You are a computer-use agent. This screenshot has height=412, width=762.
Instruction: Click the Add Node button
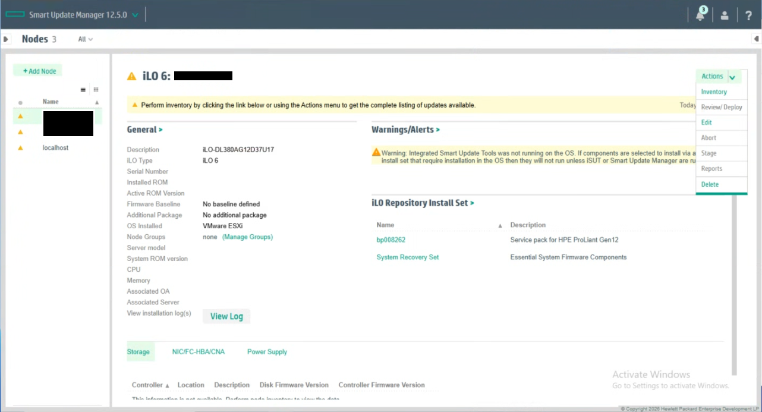(x=37, y=71)
